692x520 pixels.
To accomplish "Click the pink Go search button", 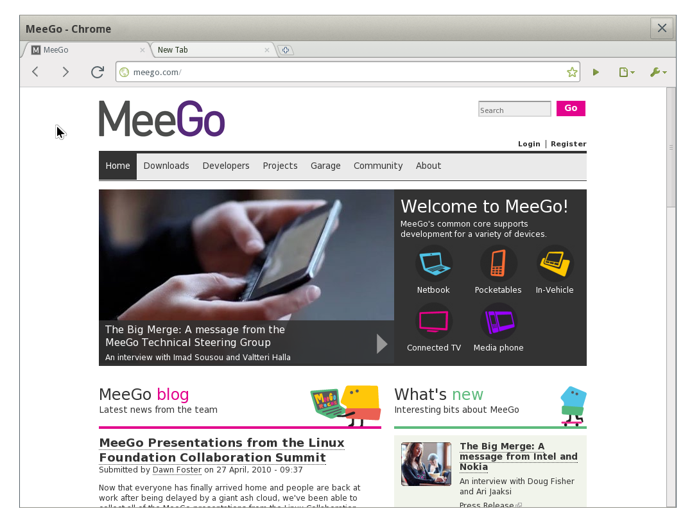I will 571,108.
